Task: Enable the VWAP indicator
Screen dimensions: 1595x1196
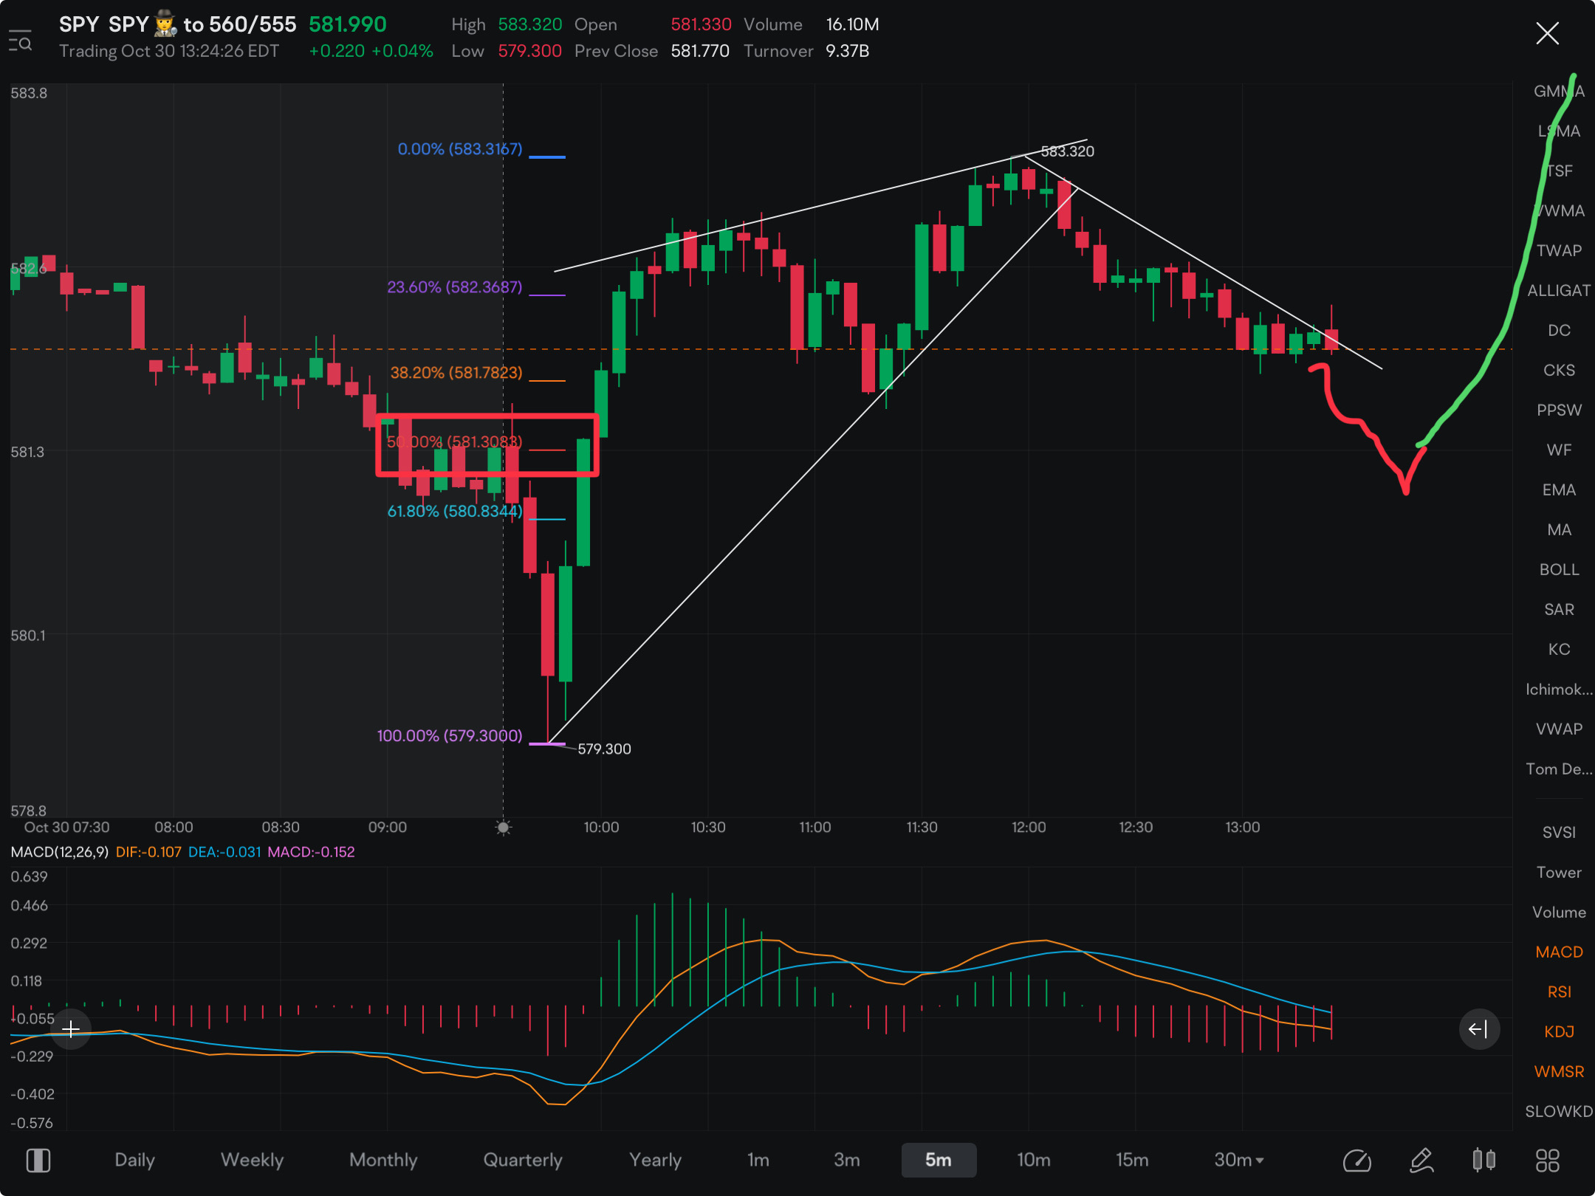Action: pyautogui.click(x=1559, y=729)
